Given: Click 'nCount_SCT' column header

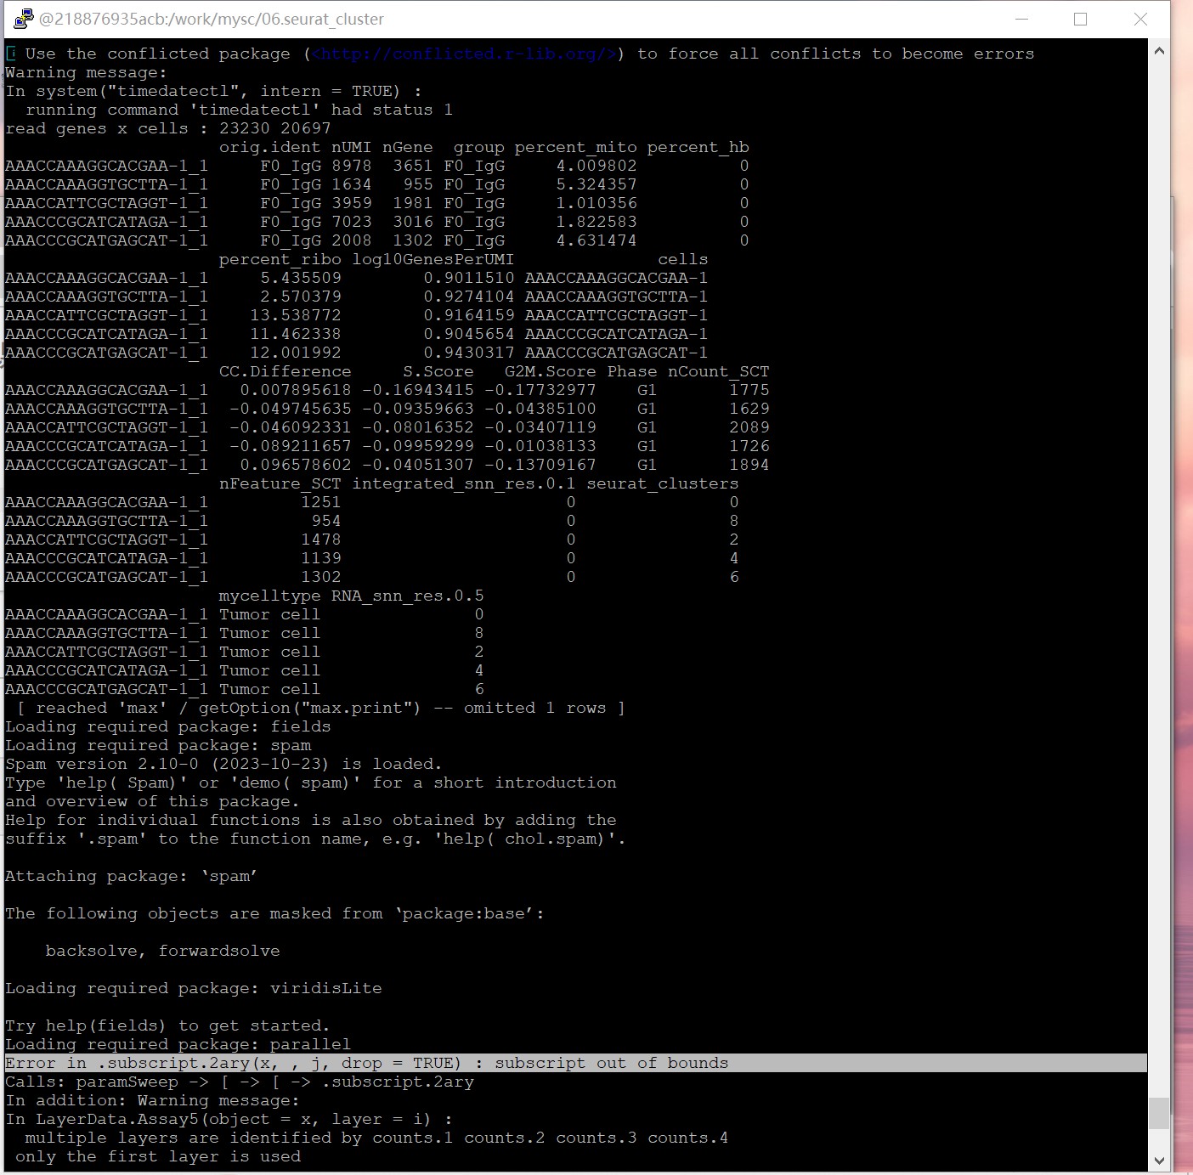Looking at the screenshot, I should 719,371.
